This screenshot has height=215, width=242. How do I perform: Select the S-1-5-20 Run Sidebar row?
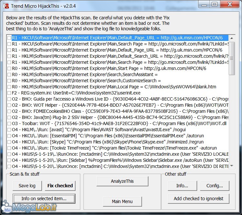pyautogui.click(x=118, y=160)
